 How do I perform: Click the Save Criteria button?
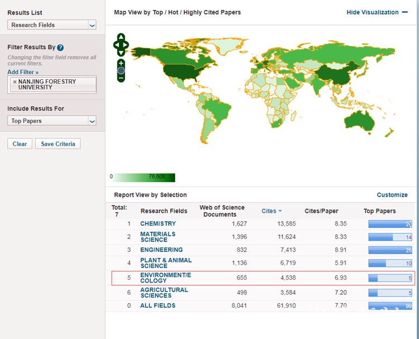tap(58, 144)
